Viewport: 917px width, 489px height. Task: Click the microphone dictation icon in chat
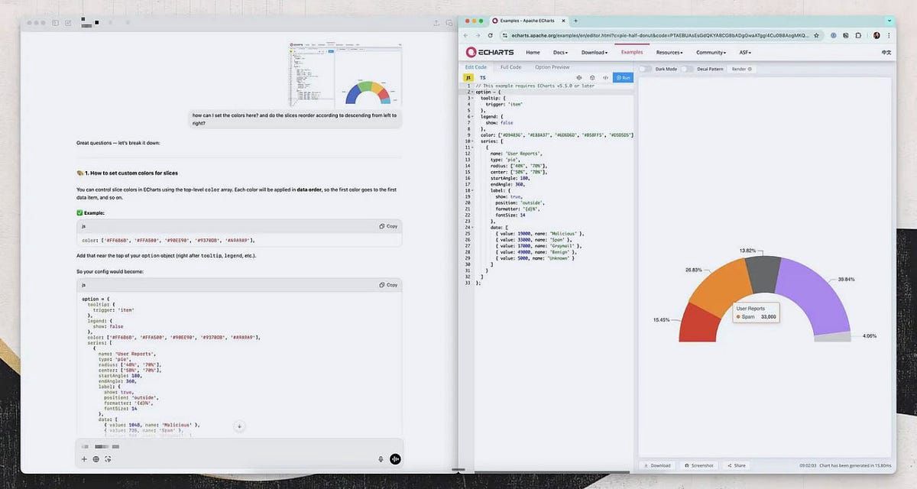(x=381, y=459)
